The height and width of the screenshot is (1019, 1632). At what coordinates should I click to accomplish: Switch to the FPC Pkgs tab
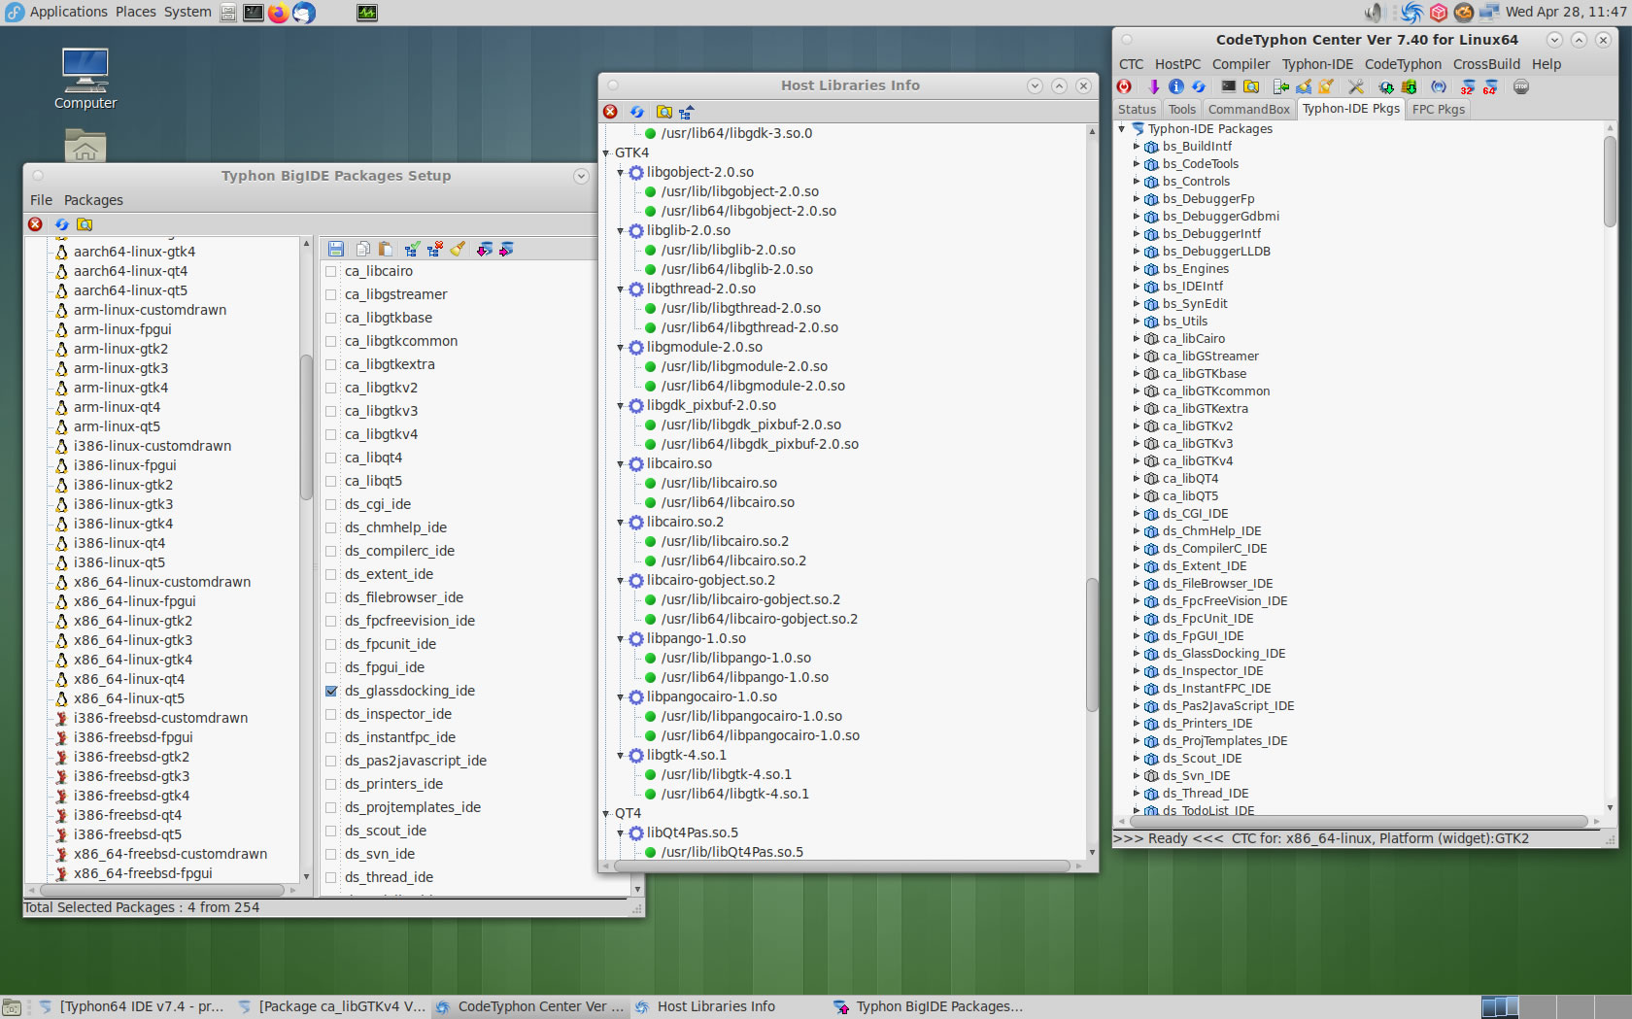(x=1438, y=109)
